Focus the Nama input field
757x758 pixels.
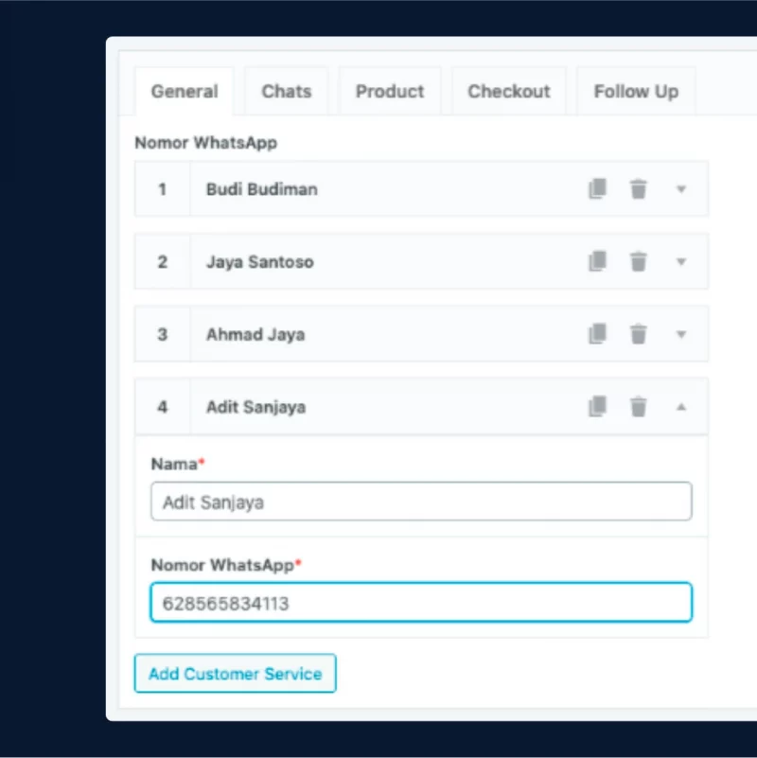421,502
